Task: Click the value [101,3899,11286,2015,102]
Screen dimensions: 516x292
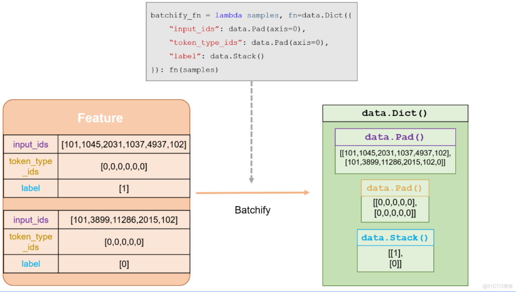Action: click(x=124, y=220)
